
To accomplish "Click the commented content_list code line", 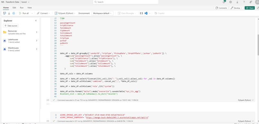I will 89,94.
